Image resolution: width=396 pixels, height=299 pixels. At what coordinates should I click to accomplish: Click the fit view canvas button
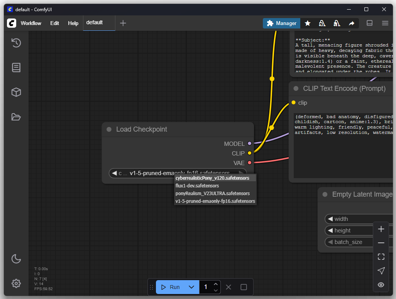click(x=381, y=257)
